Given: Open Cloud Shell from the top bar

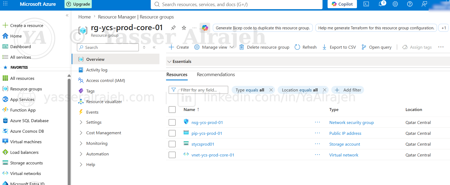Looking at the screenshot, I should [366, 4].
